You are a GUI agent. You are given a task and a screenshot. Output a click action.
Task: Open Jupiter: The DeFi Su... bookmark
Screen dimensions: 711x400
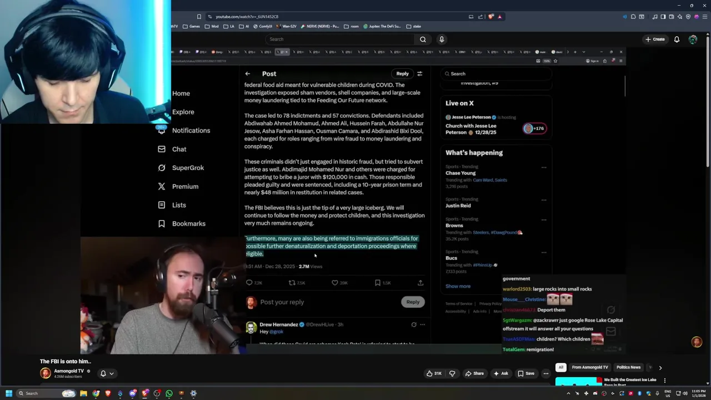pos(382,26)
